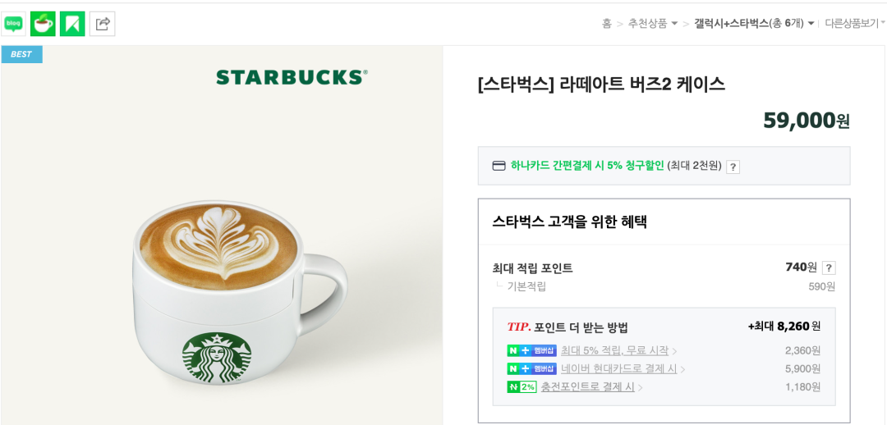This screenshot has height=425, width=887.
Task: Go to 홈 in breadcrumb
Action: point(606,24)
